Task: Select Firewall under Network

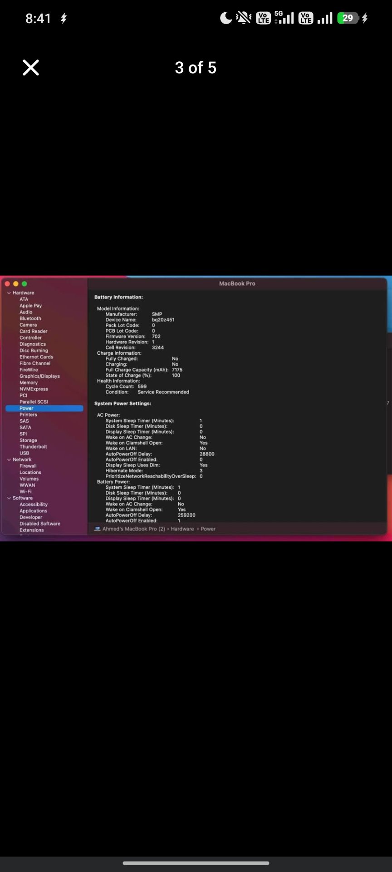Action: pyautogui.click(x=28, y=466)
